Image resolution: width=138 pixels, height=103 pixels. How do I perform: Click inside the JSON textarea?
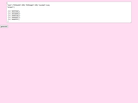click(x=69, y=12)
